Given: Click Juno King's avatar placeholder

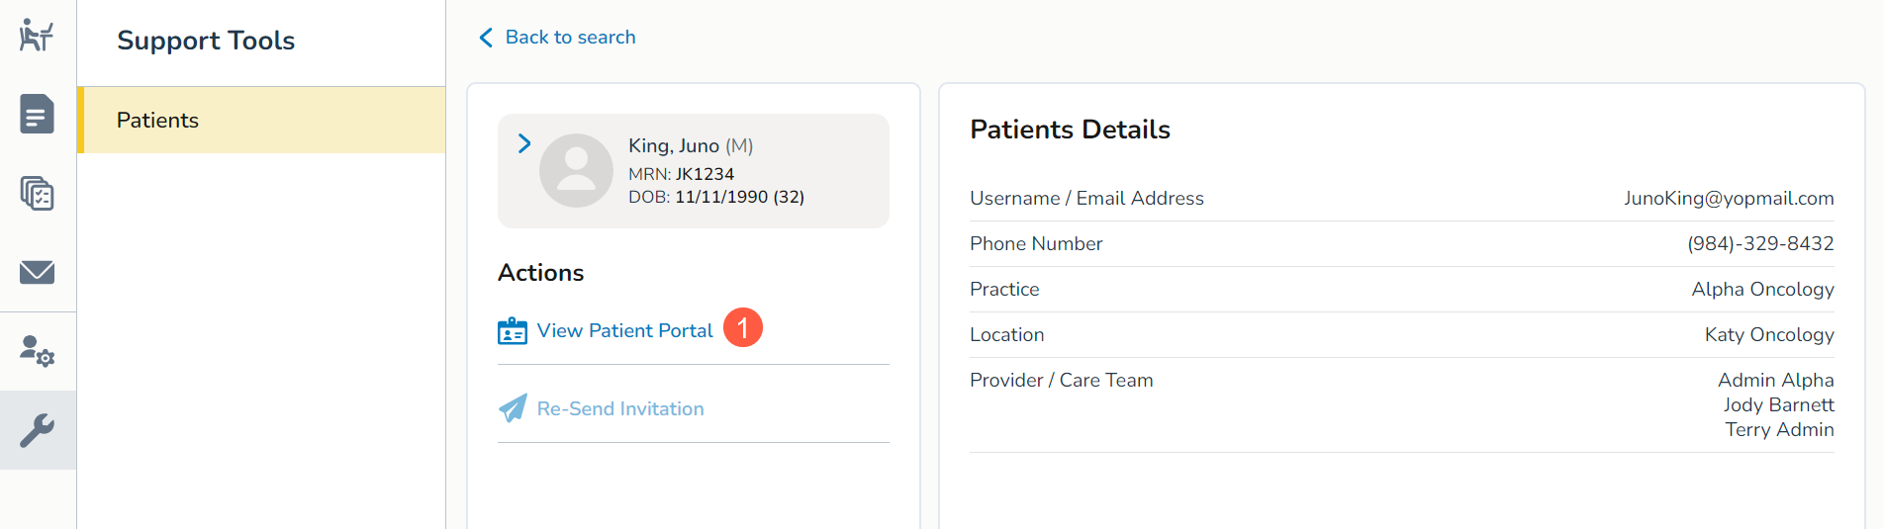Looking at the screenshot, I should [x=576, y=170].
